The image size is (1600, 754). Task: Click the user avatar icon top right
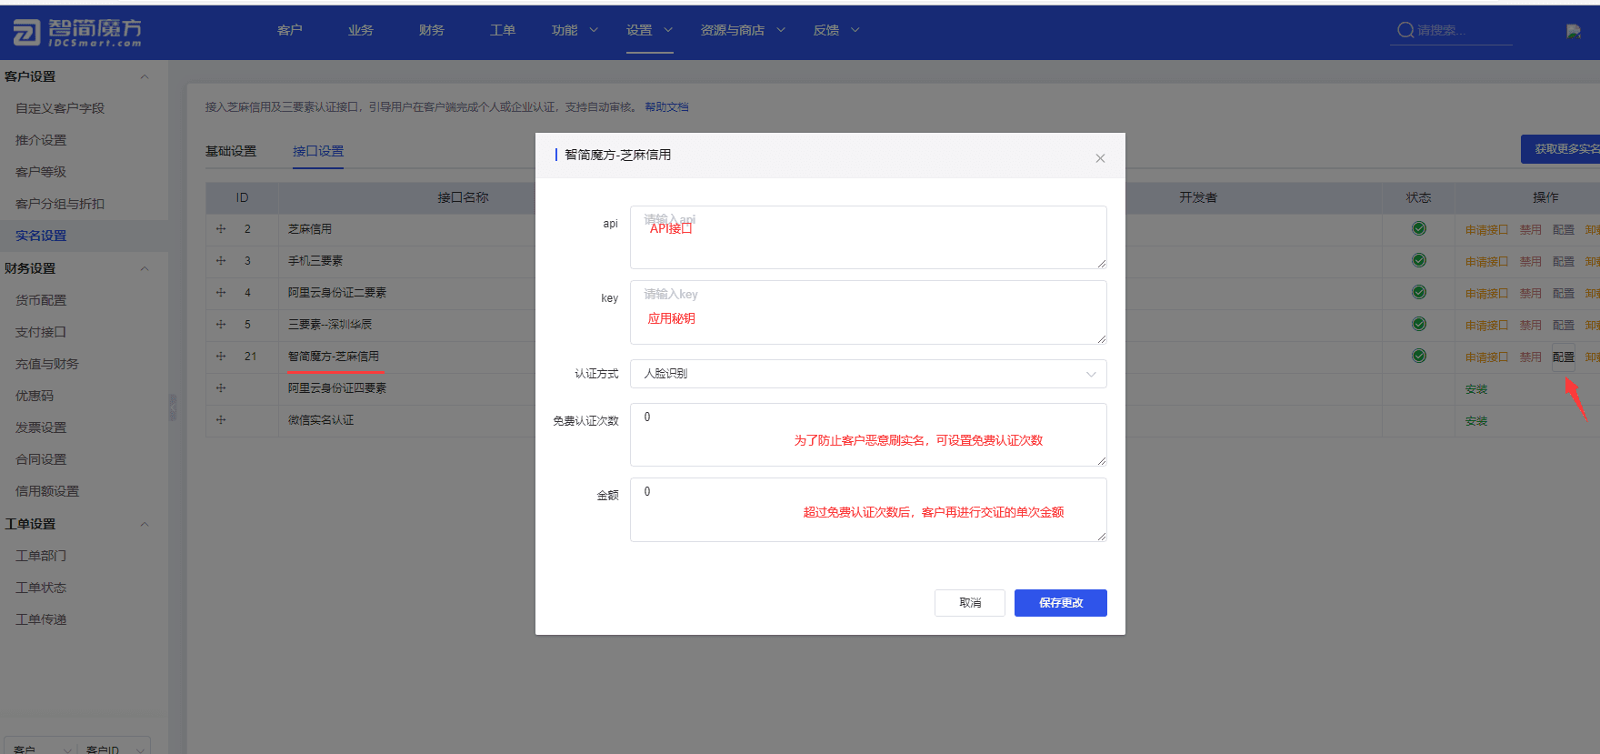point(1574,31)
